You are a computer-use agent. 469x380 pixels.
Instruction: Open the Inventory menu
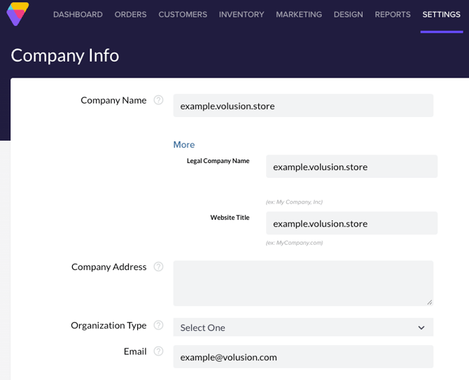click(x=241, y=15)
